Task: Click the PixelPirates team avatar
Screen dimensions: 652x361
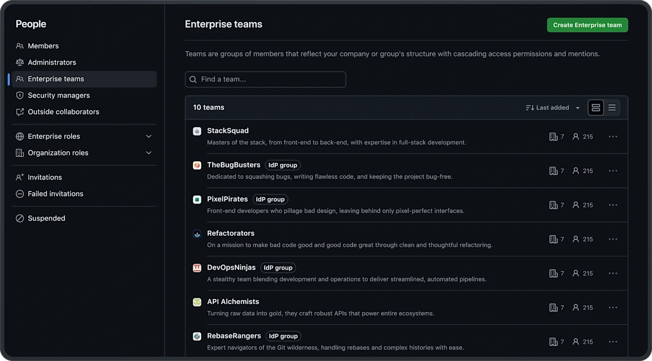Action: click(x=197, y=200)
